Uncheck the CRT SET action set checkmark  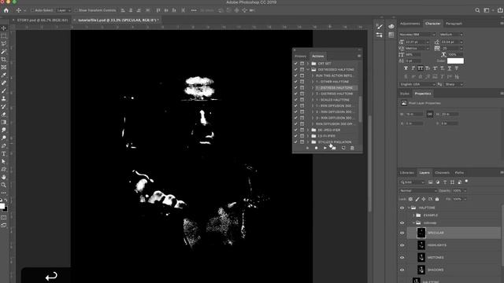pyautogui.click(x=296, y=64)
